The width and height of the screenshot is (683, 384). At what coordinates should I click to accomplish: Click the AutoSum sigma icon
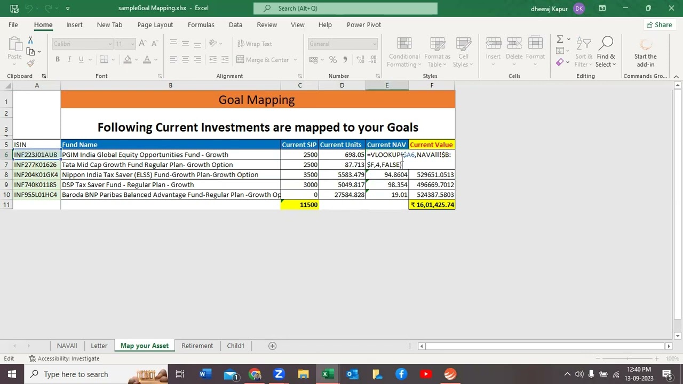[560, 39]
